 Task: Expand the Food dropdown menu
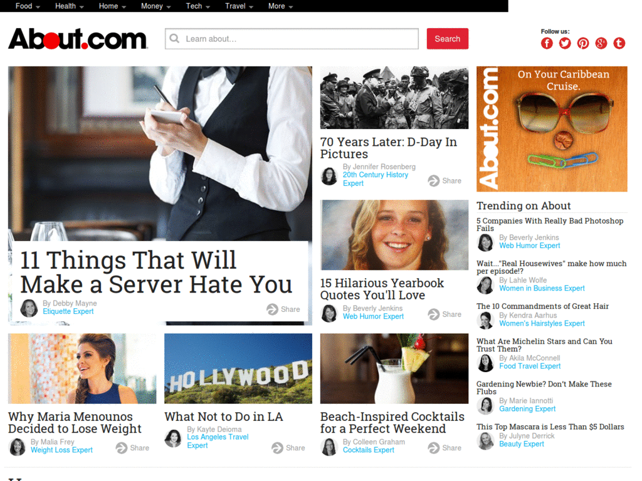(x=28, y=6)
